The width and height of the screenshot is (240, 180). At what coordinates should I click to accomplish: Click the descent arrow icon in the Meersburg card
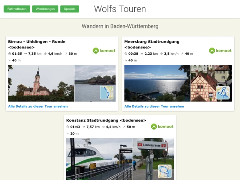126,60
